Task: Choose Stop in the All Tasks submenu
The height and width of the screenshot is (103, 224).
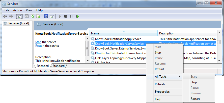Action: 199,82
